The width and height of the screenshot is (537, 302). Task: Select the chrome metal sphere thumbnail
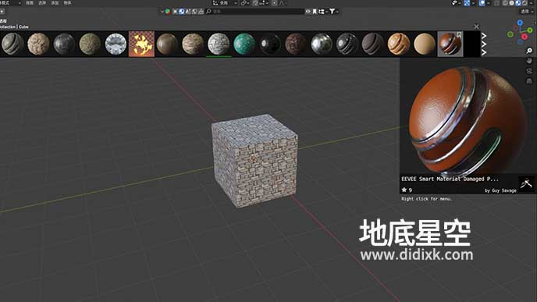point(322,44)
